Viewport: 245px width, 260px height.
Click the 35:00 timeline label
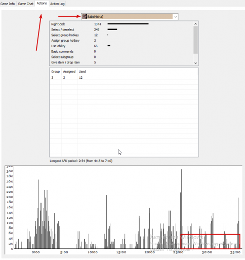[x=235, y=252]
